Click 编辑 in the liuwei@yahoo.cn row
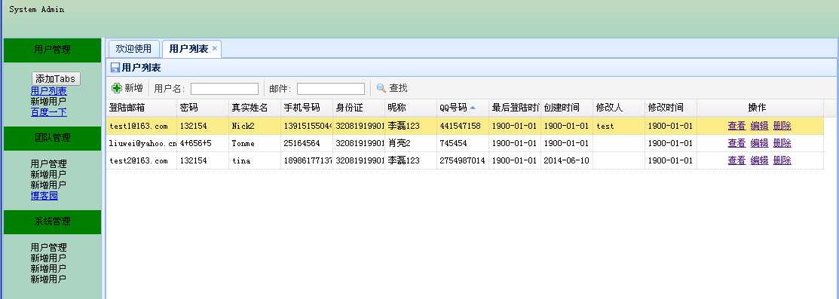Image resolution: width=839 pixels, height=299 pixels. pyautogui.click(x=759, y=143)
